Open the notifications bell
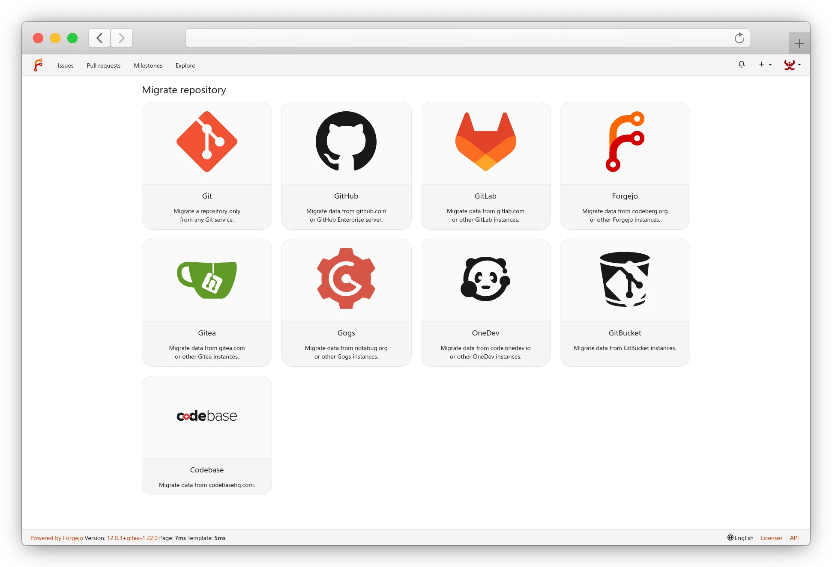The width and height of the screenshot is (832, 567). [x=742, y=65]
